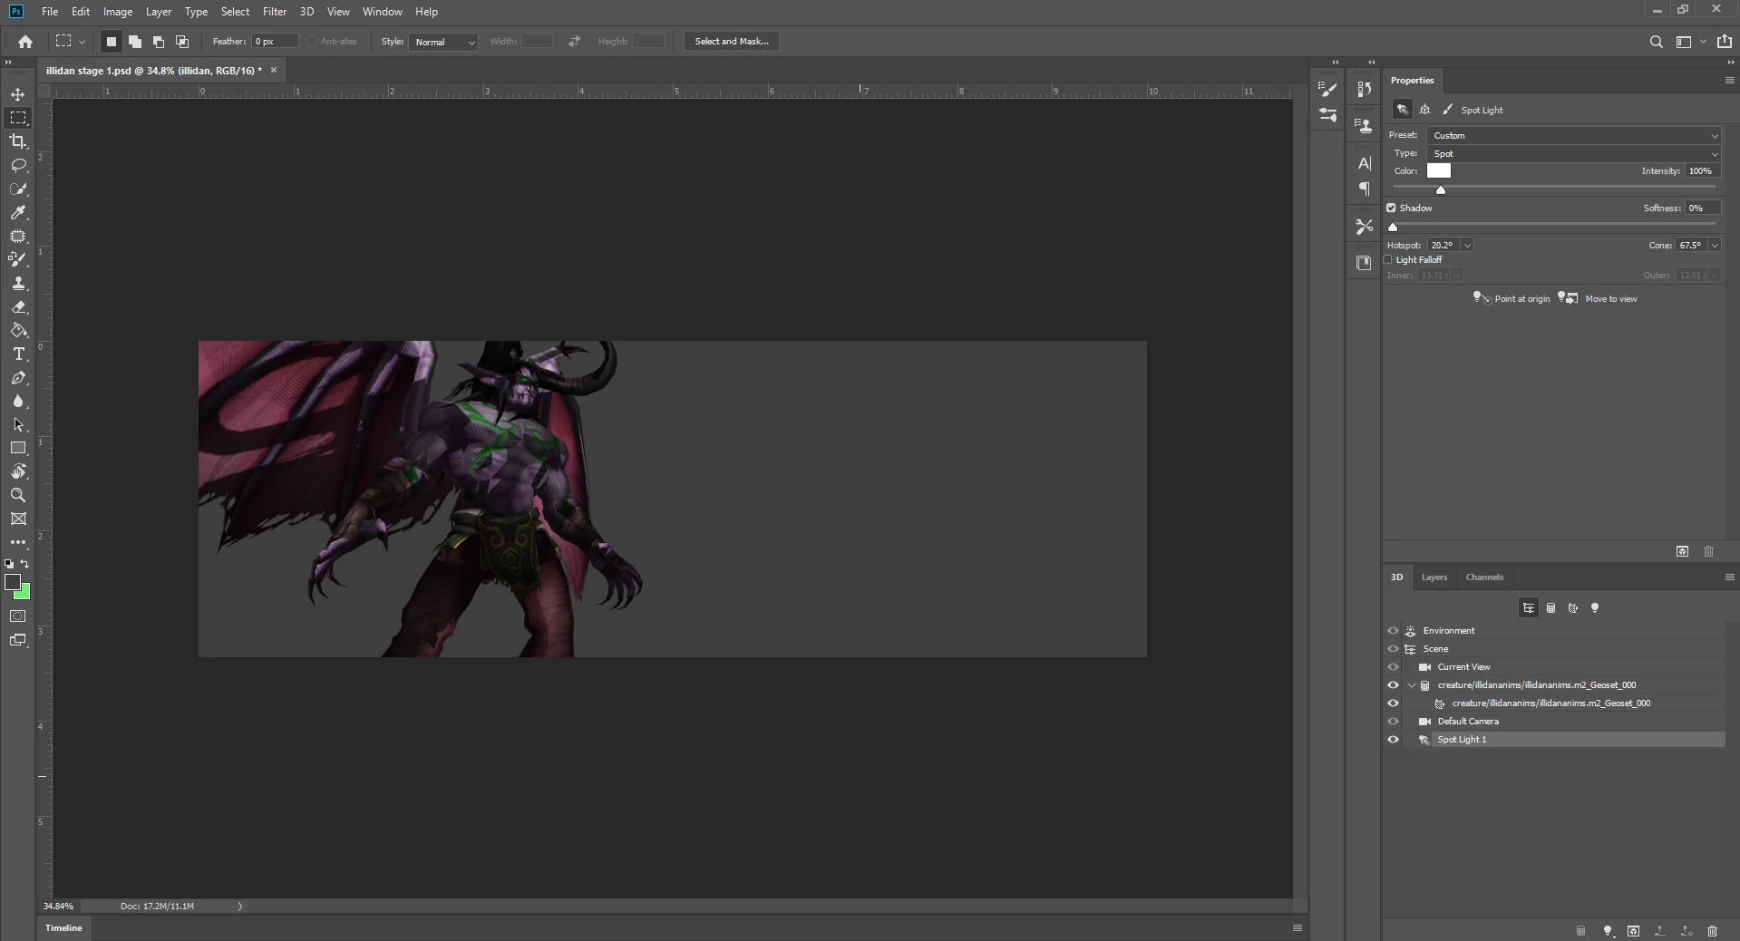The height and width of the screenshot is (941, 1740).
Task: Toggle visibility of Environment
Action: pyautogui.click(x=1394, y=631)
